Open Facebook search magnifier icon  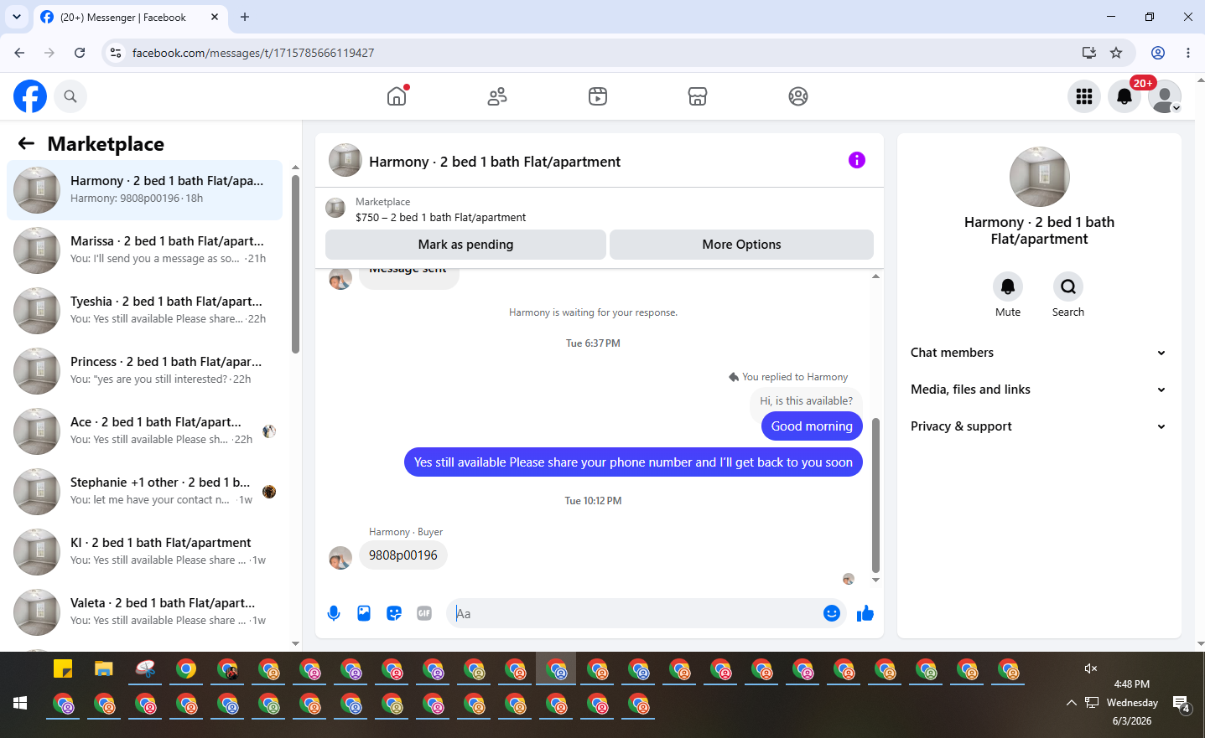tap(70, 96)
